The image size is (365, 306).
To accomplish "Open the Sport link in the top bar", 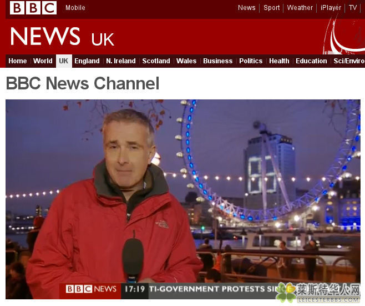I will coord(271,8).
